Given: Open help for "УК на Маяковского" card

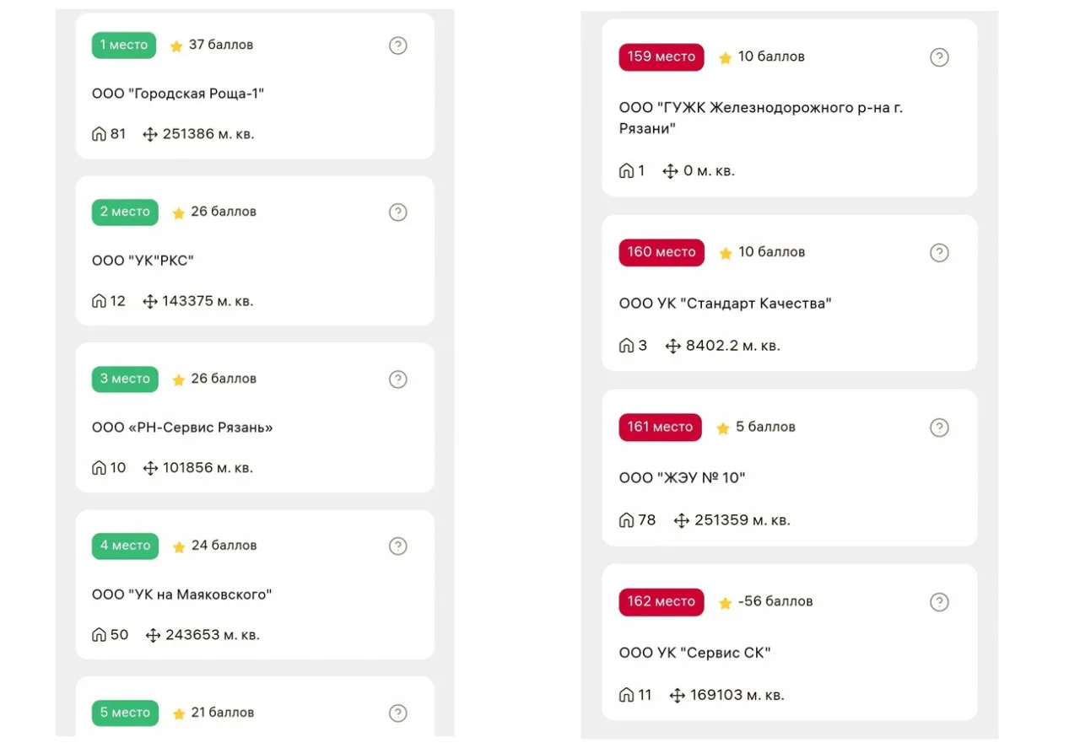Looking at the screenshot, I should tap(398, 546).
